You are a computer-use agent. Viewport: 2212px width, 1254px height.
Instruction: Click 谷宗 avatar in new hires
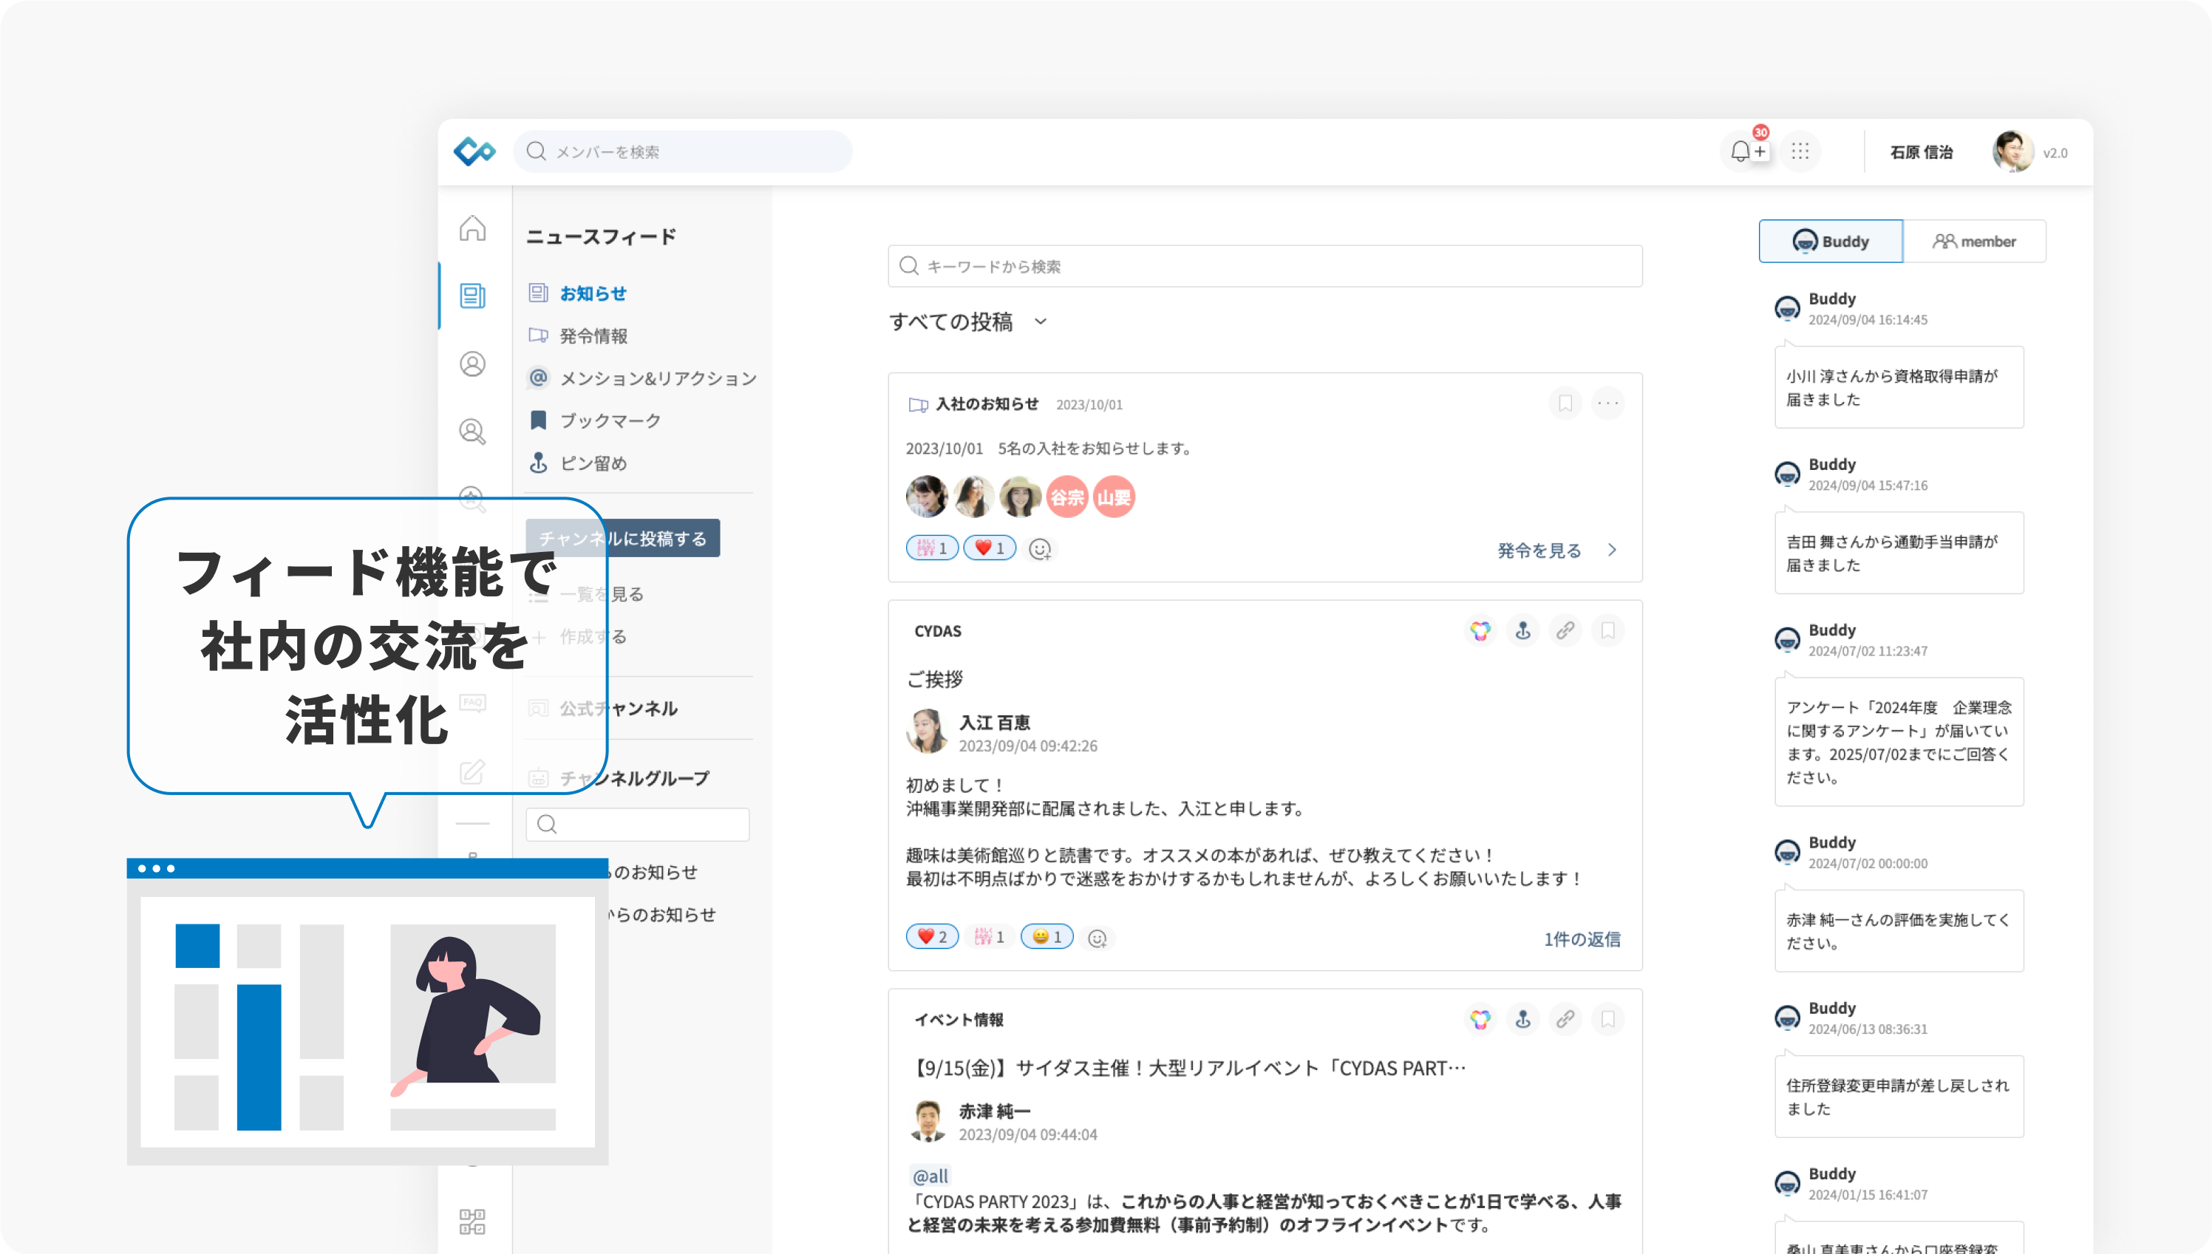click(1067, 497)
